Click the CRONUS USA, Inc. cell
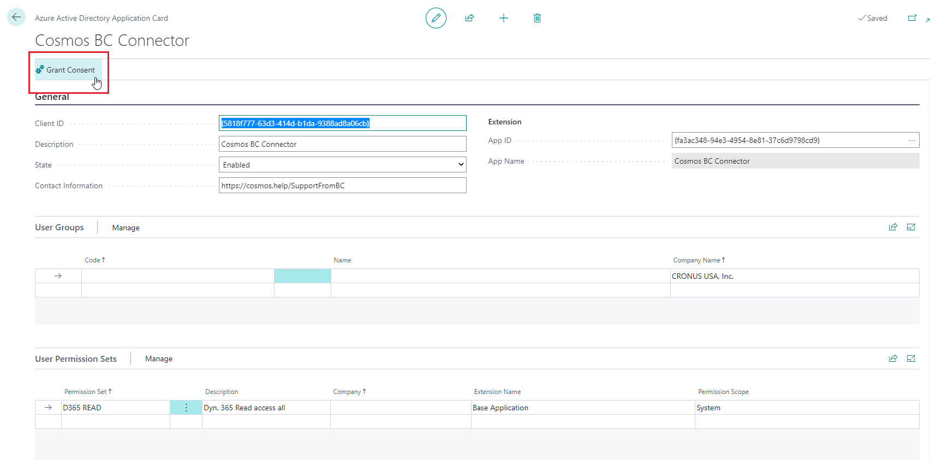930x460 pixels. coord(795,276)
